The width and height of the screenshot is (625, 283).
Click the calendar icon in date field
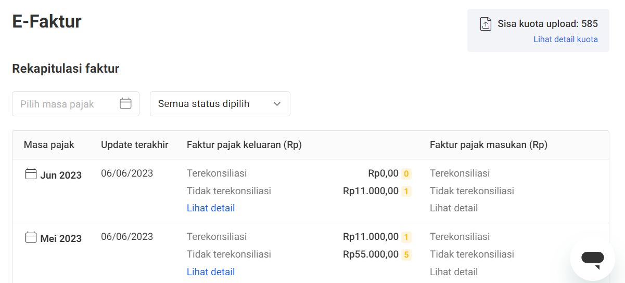tap(125, 103)
